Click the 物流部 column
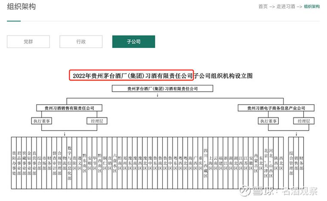 [65, 163]
